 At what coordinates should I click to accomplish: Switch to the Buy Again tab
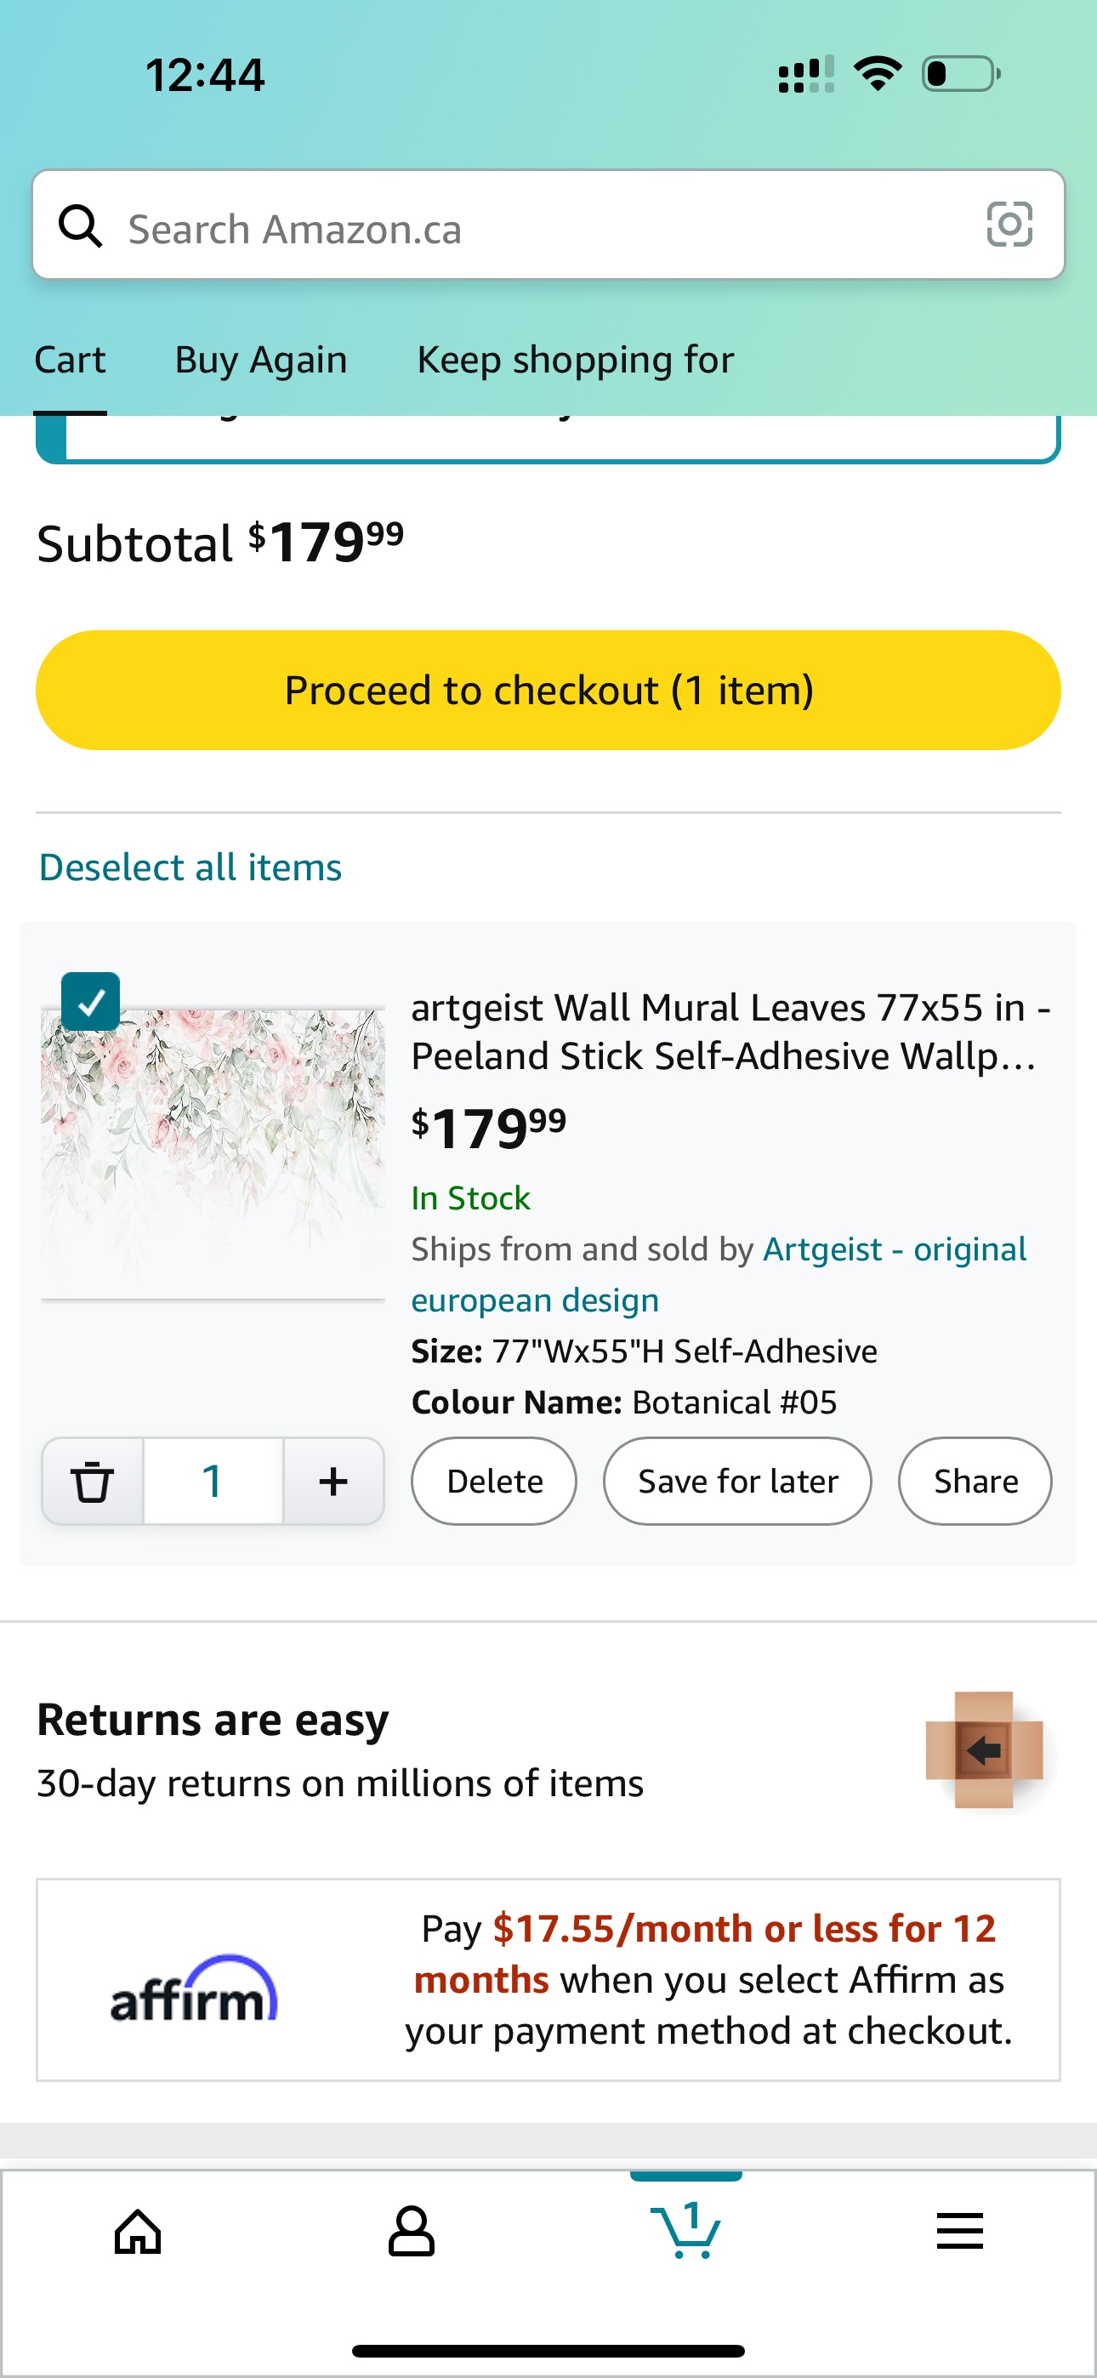click(x=261, y=360)
